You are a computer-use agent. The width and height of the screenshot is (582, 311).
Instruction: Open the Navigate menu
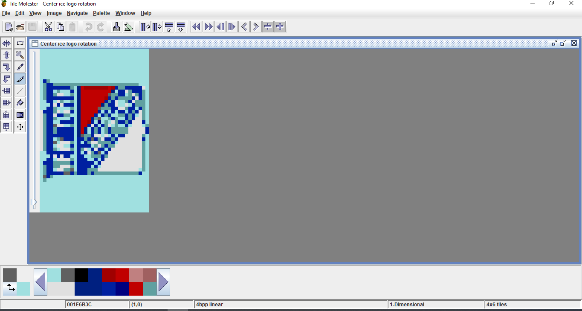click(77, 13)
